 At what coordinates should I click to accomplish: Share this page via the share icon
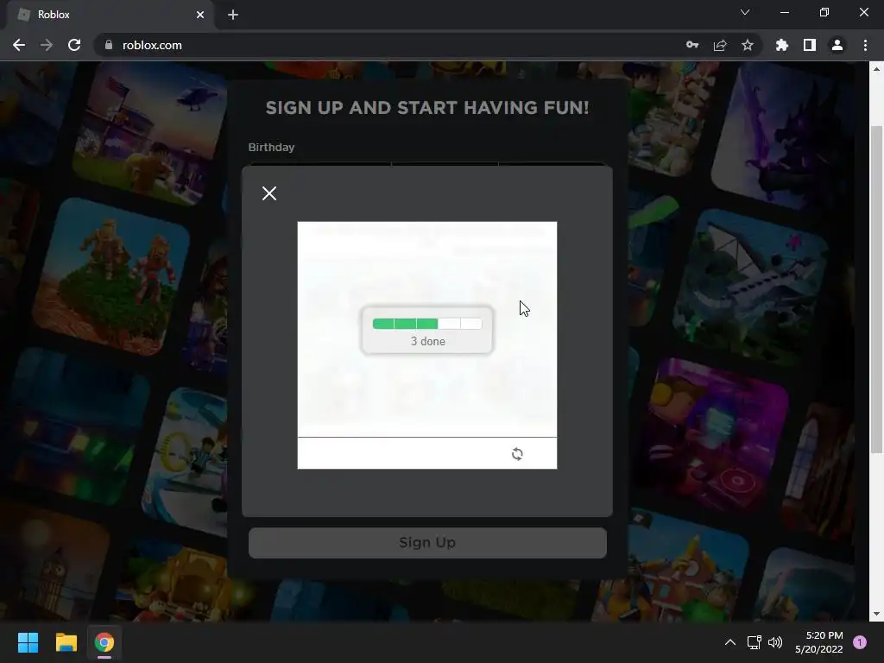(x=720, y=45)
